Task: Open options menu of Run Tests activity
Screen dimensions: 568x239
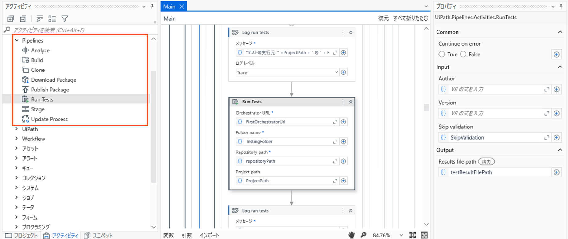Action: point(343,102)
